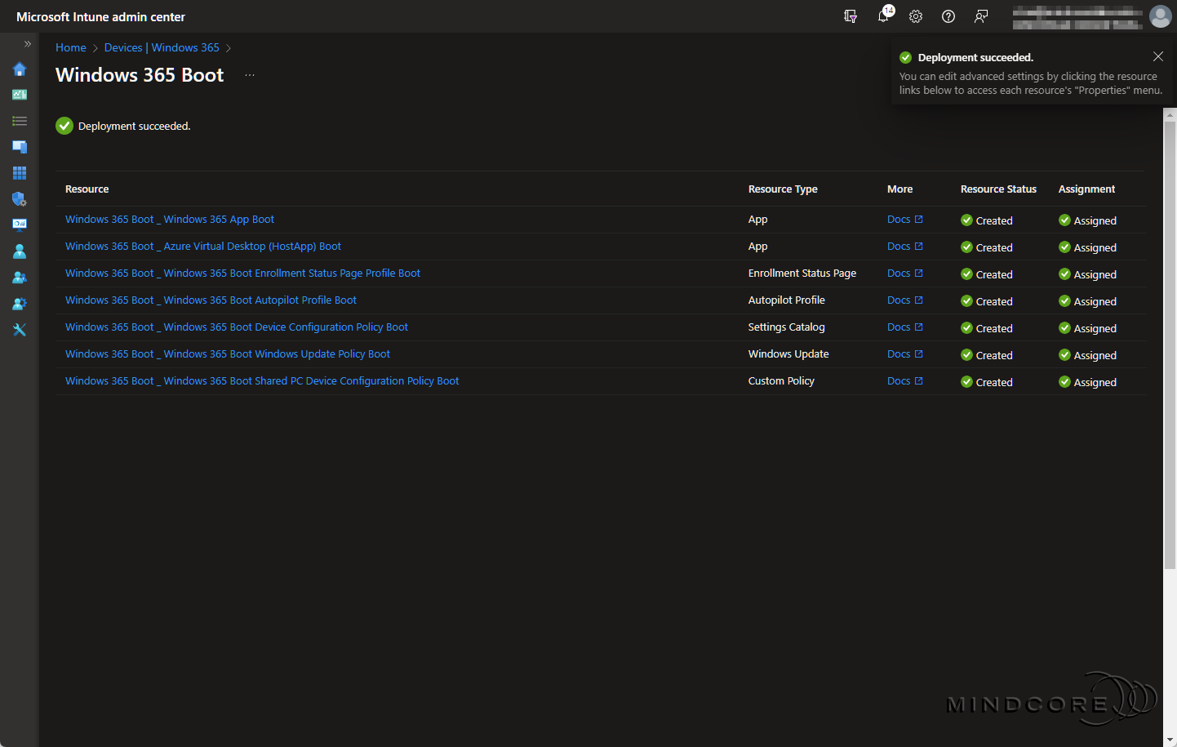Click the scroll down arrow on scrollbar

(x=1170, y=740)
